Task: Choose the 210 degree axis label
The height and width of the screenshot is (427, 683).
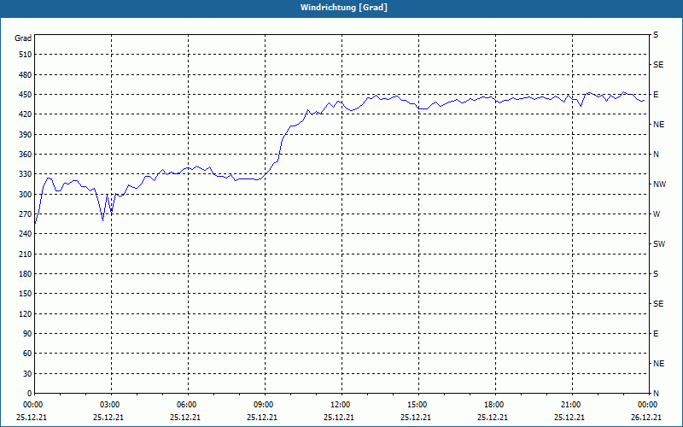Action: click(26, 254)
